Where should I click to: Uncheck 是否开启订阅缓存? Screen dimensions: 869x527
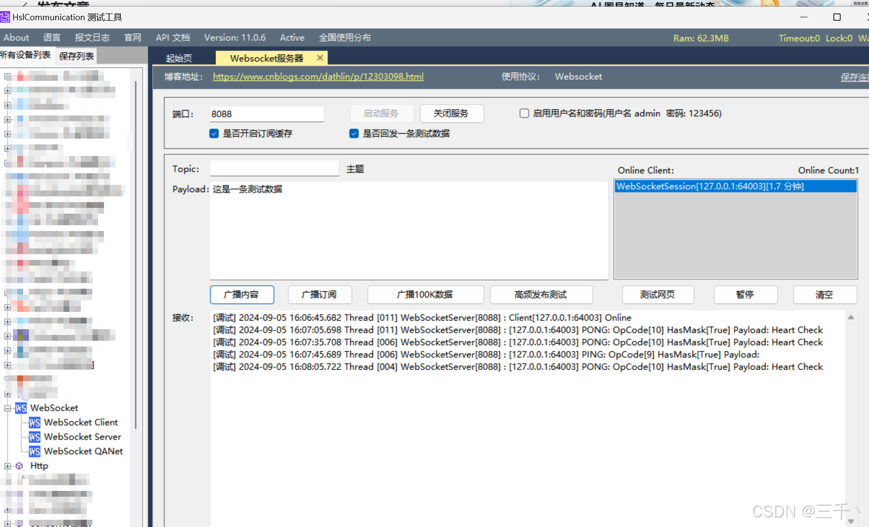point(214,133)
